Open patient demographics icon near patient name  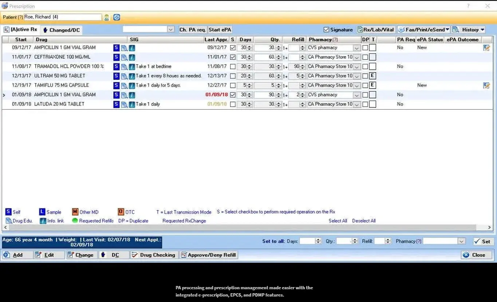pos(107,17)
